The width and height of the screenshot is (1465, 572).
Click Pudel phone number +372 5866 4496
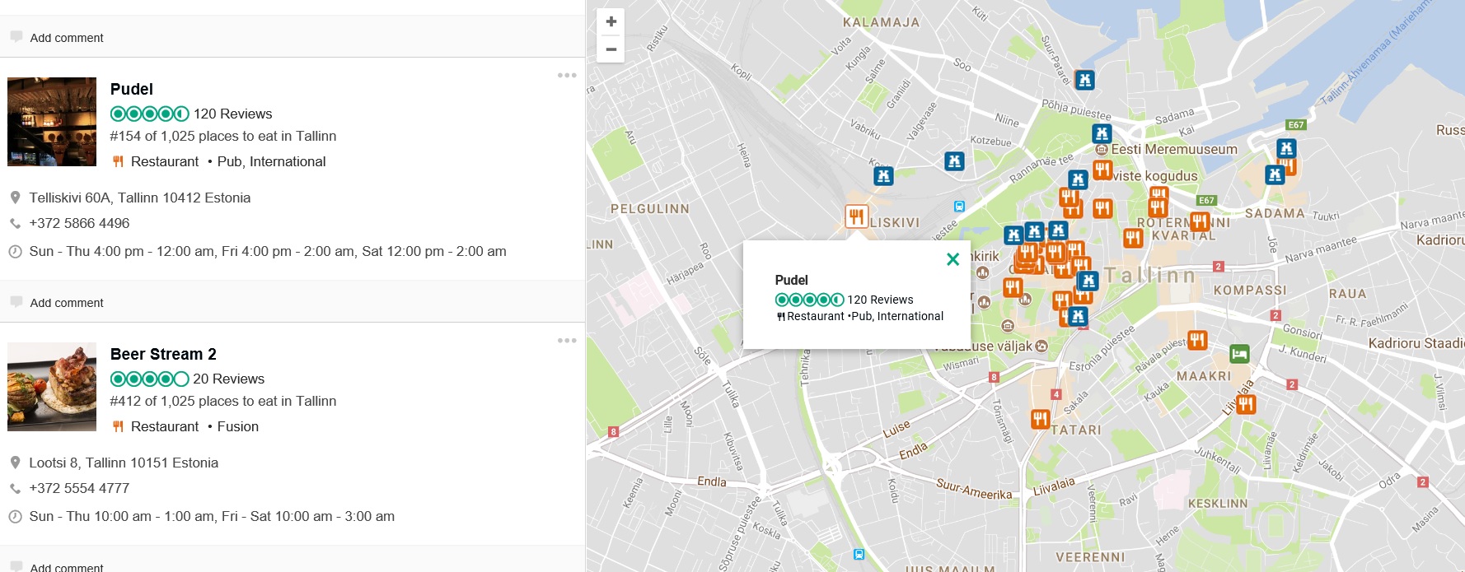point(79,223)
